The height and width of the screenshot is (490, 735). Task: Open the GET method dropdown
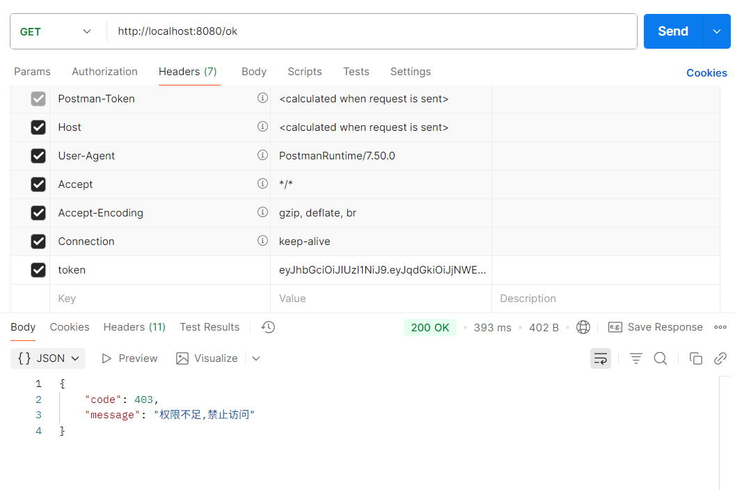pos(56,31)
